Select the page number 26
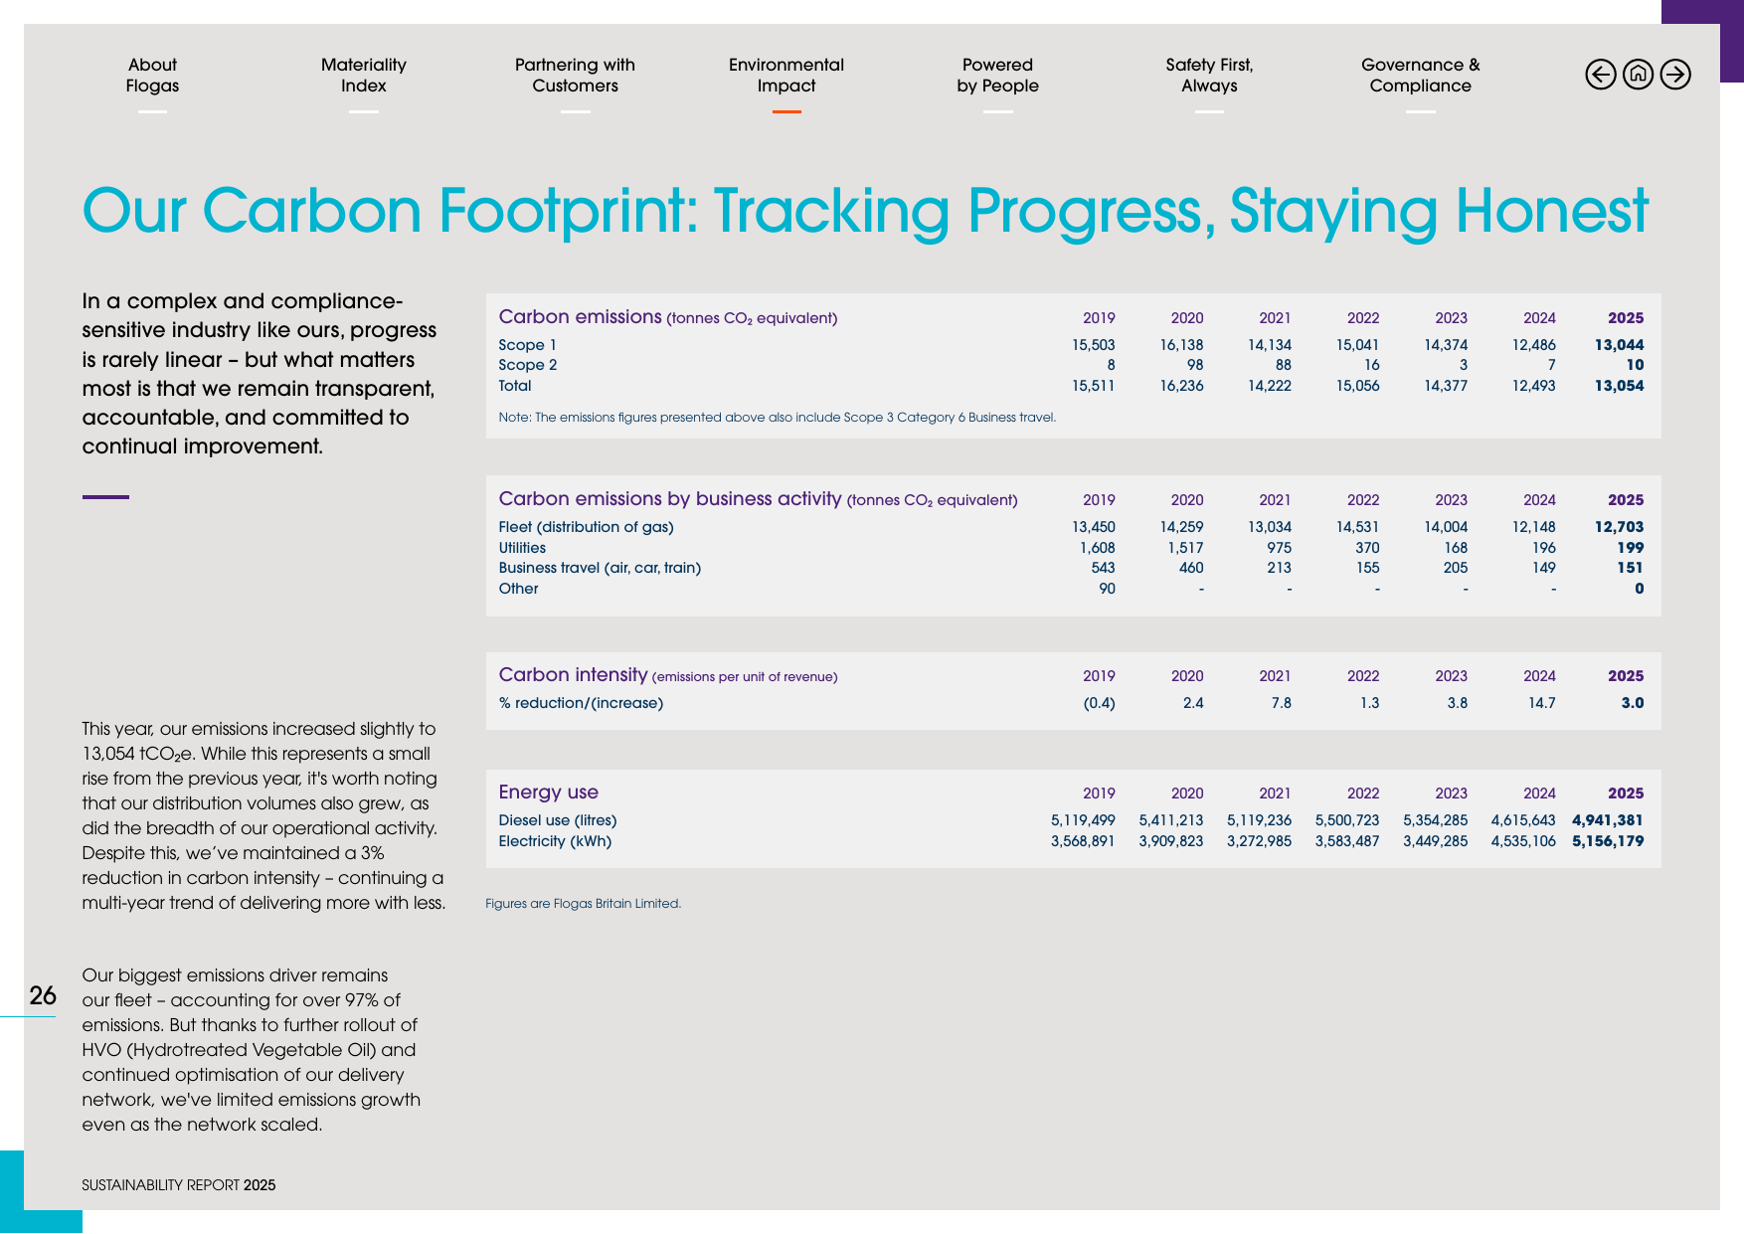 point(43,995)
